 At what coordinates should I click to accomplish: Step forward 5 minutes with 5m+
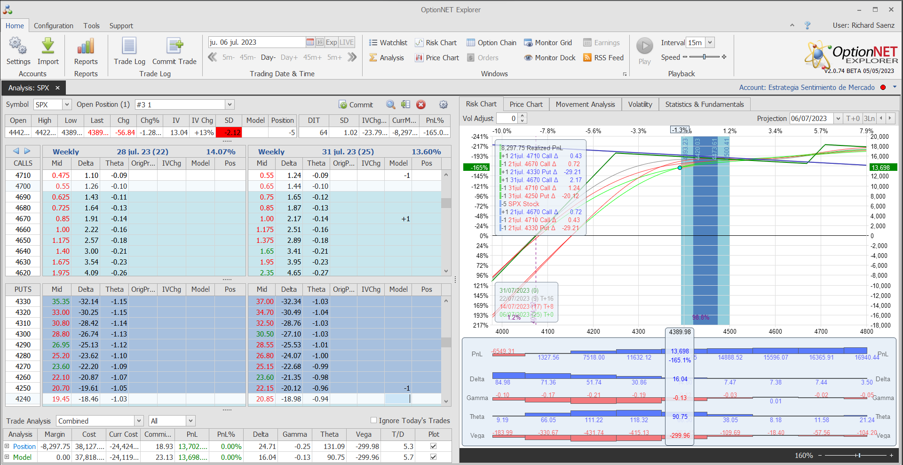[x=334, y=57]
